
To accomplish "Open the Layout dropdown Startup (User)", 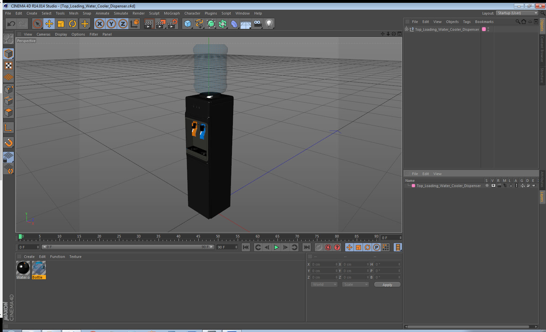I will tap(517, 13).
